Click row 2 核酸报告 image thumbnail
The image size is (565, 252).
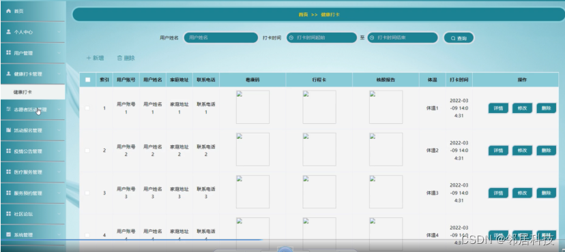[x=386, y=150]
